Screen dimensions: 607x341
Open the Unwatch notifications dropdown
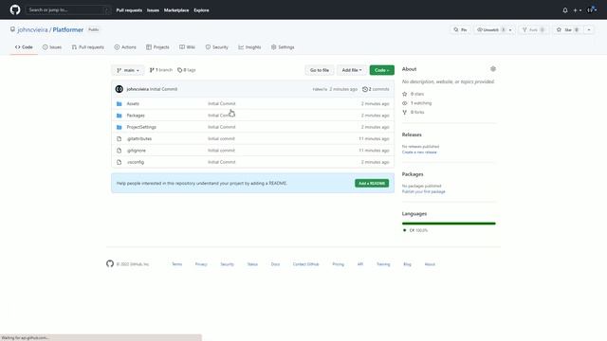tap(494, 29)
